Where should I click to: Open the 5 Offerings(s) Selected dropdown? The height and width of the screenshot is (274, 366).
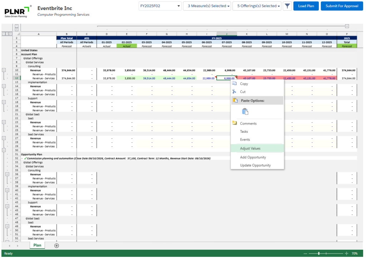257,6
